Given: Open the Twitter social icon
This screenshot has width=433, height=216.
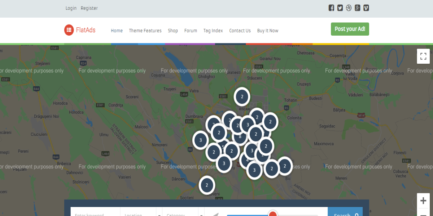Looking at the screenshot, I should click(x=340, y=8).
